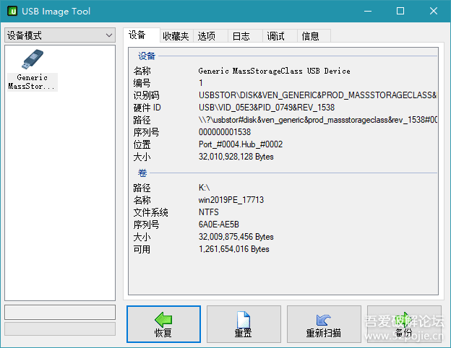The width and height of the screenshot is (451, 348).
Task: Click volume name win2019PE_17713
Action: (231, 200)
